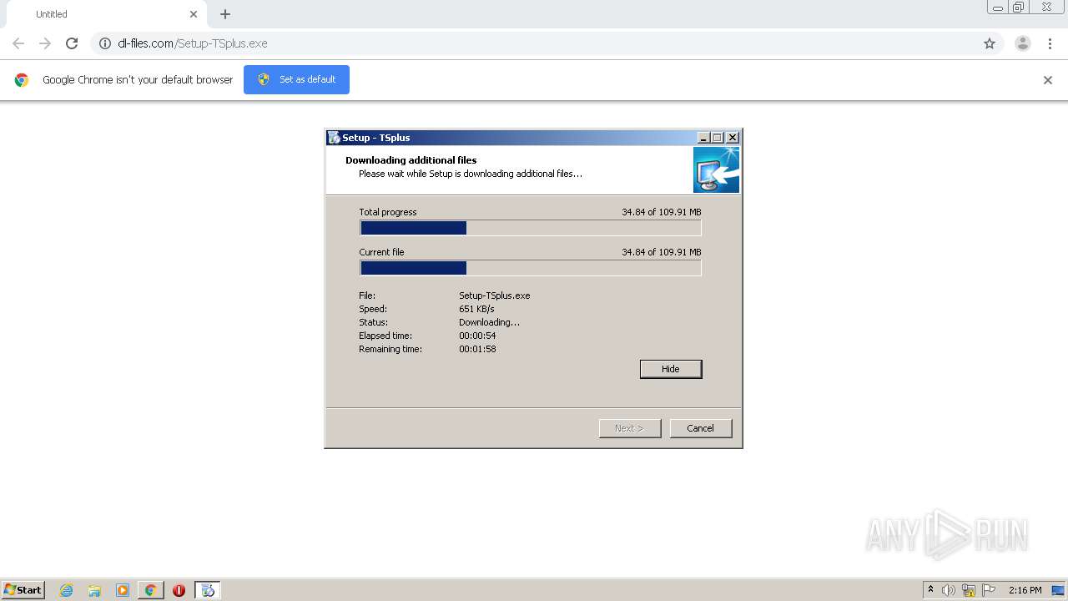Select the file name Setup-TSplus.exe

coord(495,295)
